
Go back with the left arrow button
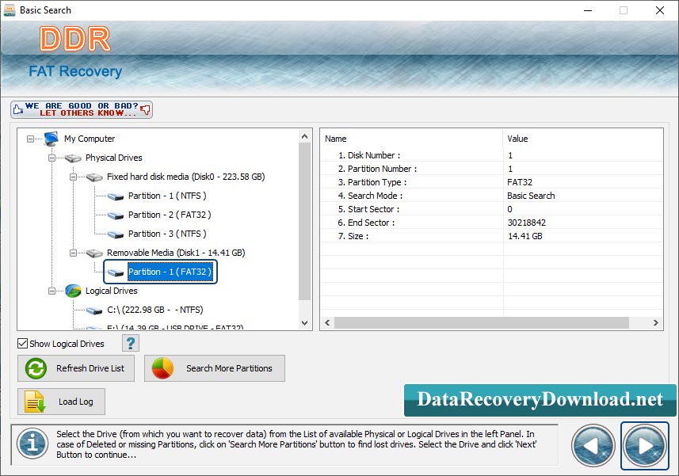pyautogui.click(x=593, y=446)
